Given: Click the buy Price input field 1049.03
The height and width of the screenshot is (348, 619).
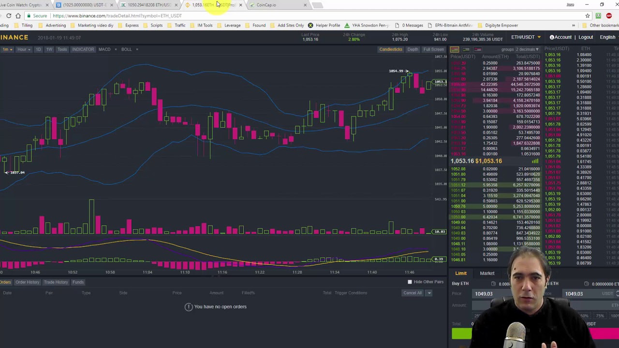Looking at the screenshot, I should tap(493, 294).
